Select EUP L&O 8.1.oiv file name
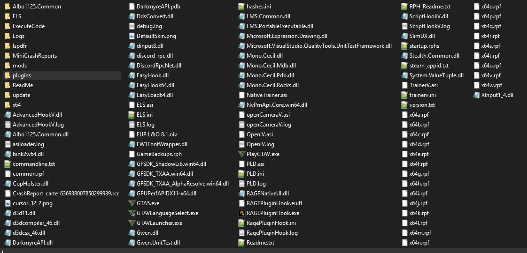The width and height of the screenshot is (527, 253). (157, 134)
